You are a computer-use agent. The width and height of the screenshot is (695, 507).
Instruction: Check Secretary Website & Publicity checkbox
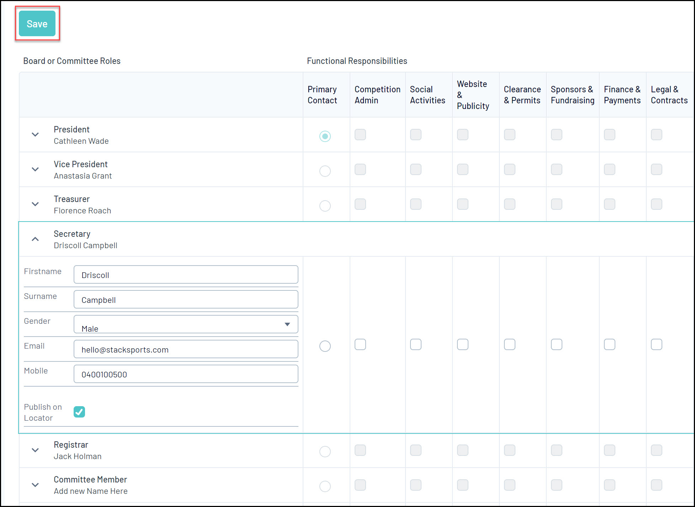(462, 344)
